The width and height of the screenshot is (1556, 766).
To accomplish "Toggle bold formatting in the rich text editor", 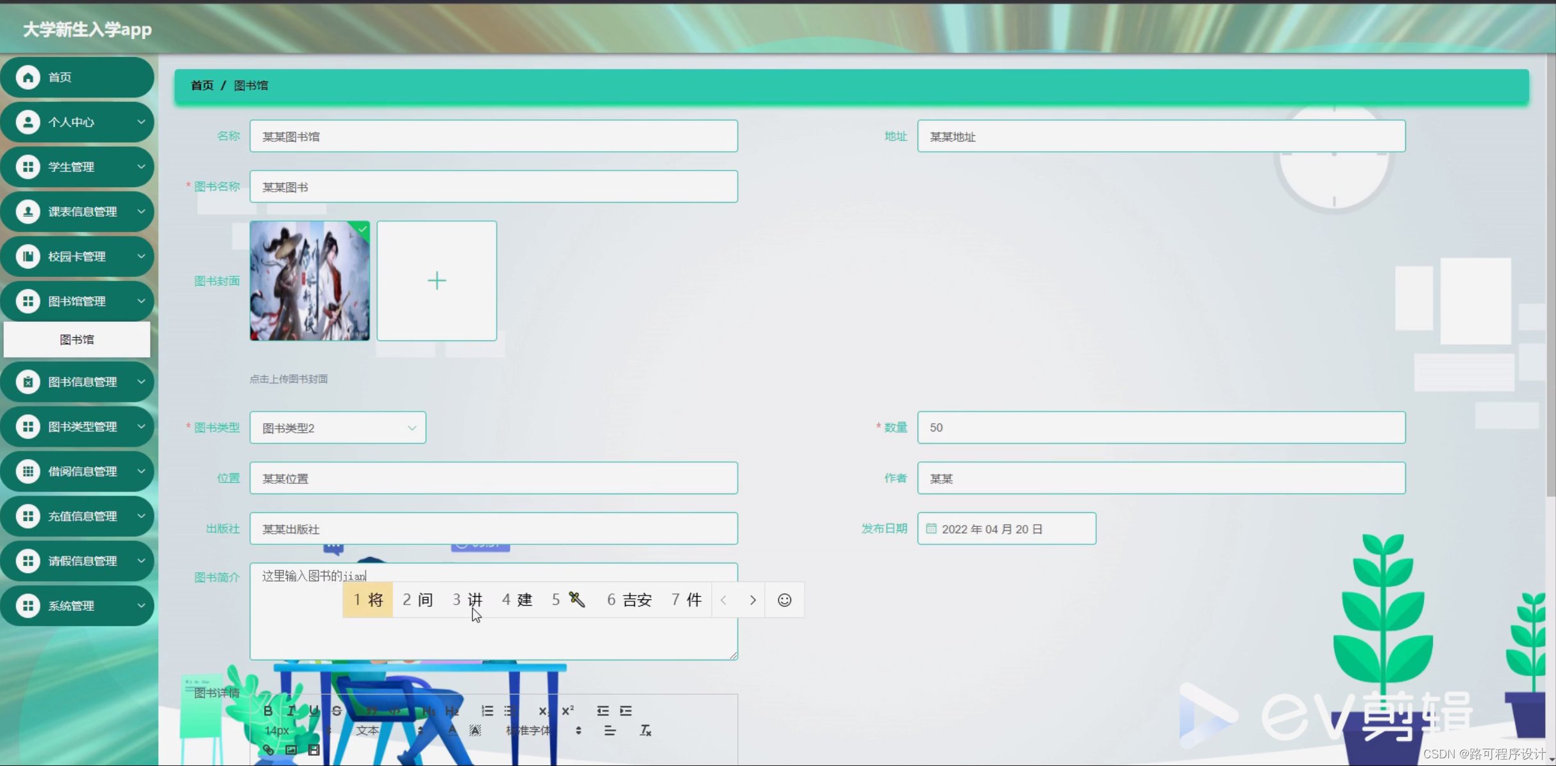I will click(268, 710).
